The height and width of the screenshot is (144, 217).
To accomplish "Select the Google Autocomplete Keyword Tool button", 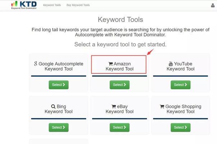I will 59,85.
